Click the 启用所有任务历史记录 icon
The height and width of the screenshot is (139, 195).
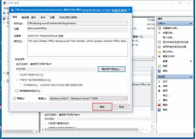(159, 47)
